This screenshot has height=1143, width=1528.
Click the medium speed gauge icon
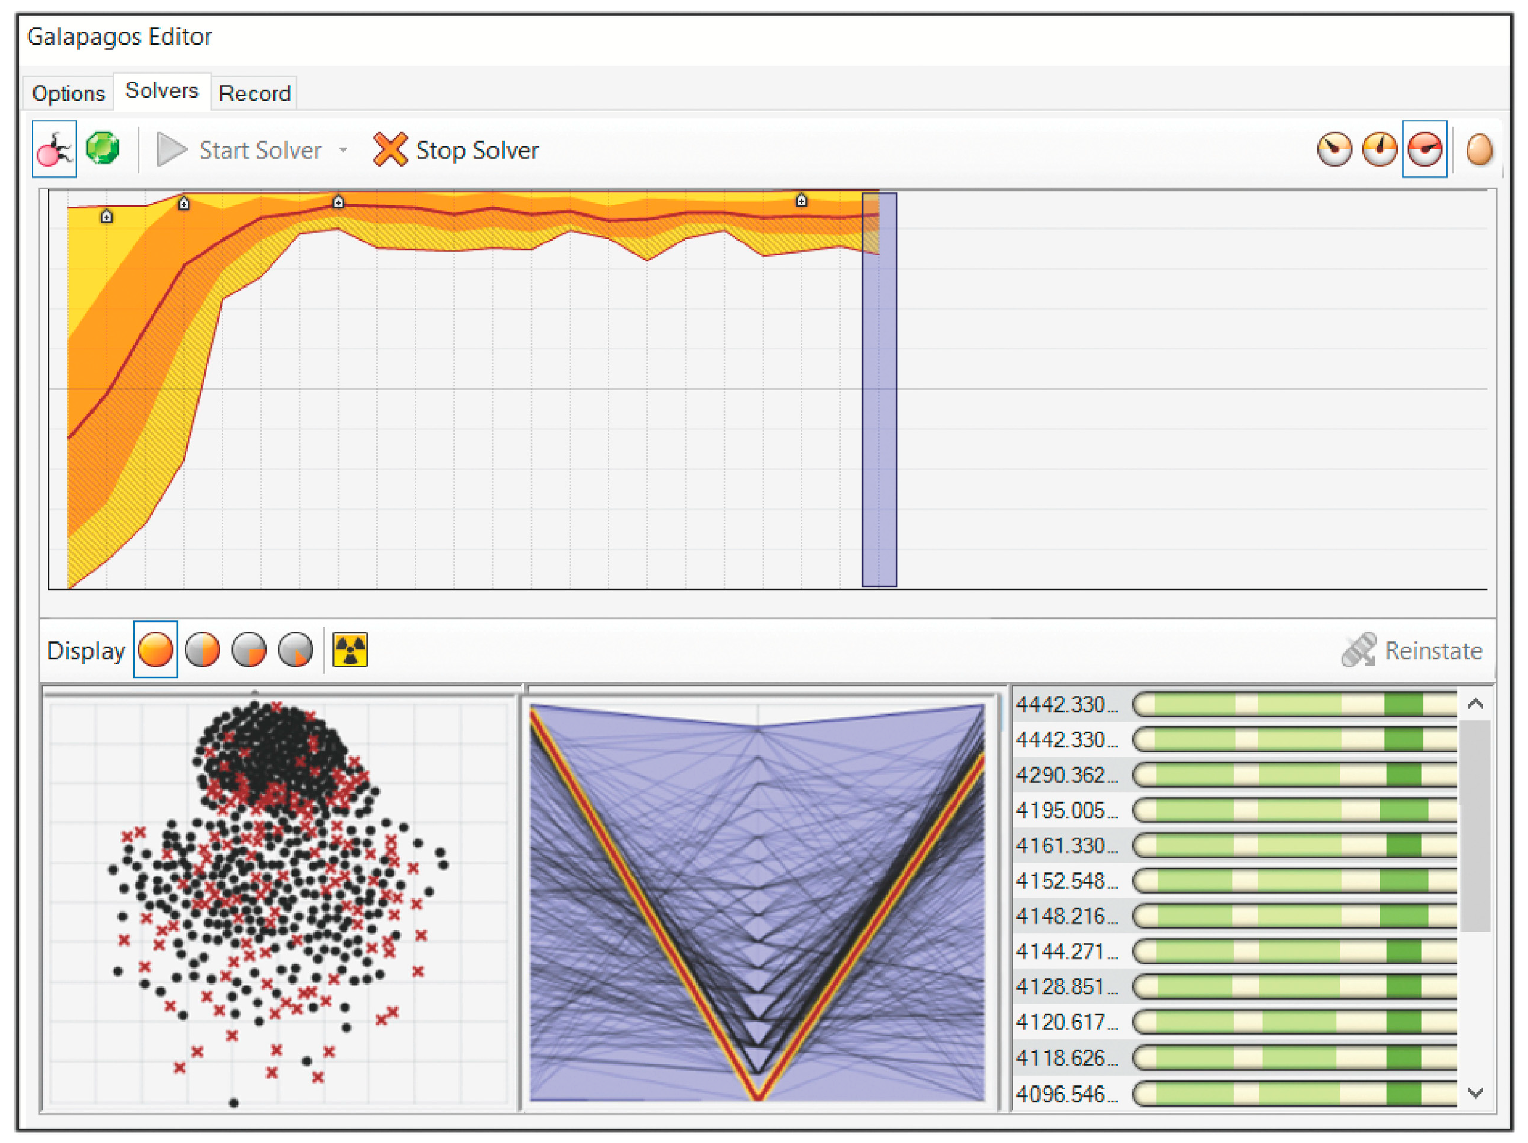[x=1380, y=149]
